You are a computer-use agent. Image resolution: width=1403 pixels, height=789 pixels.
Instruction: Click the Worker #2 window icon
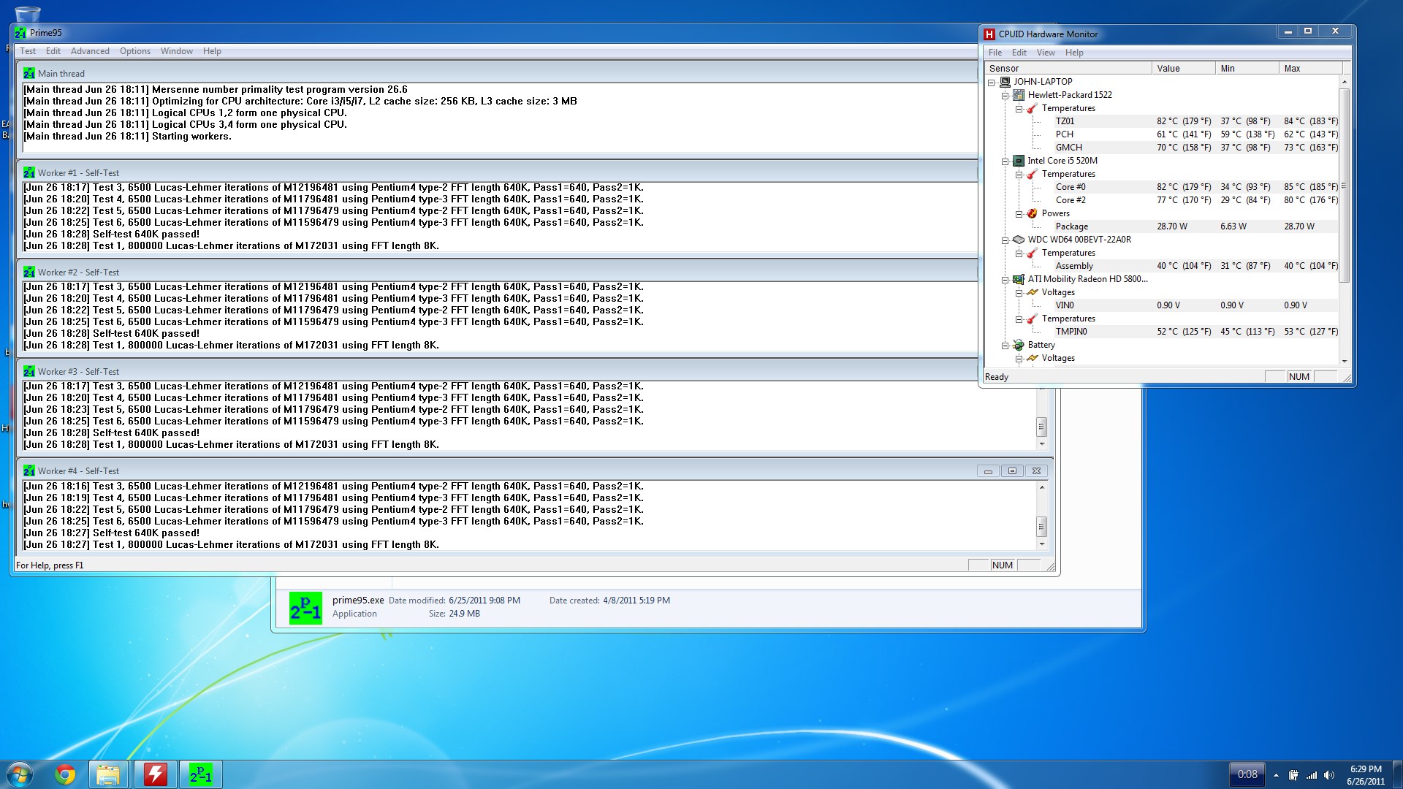tap(29, 272)
